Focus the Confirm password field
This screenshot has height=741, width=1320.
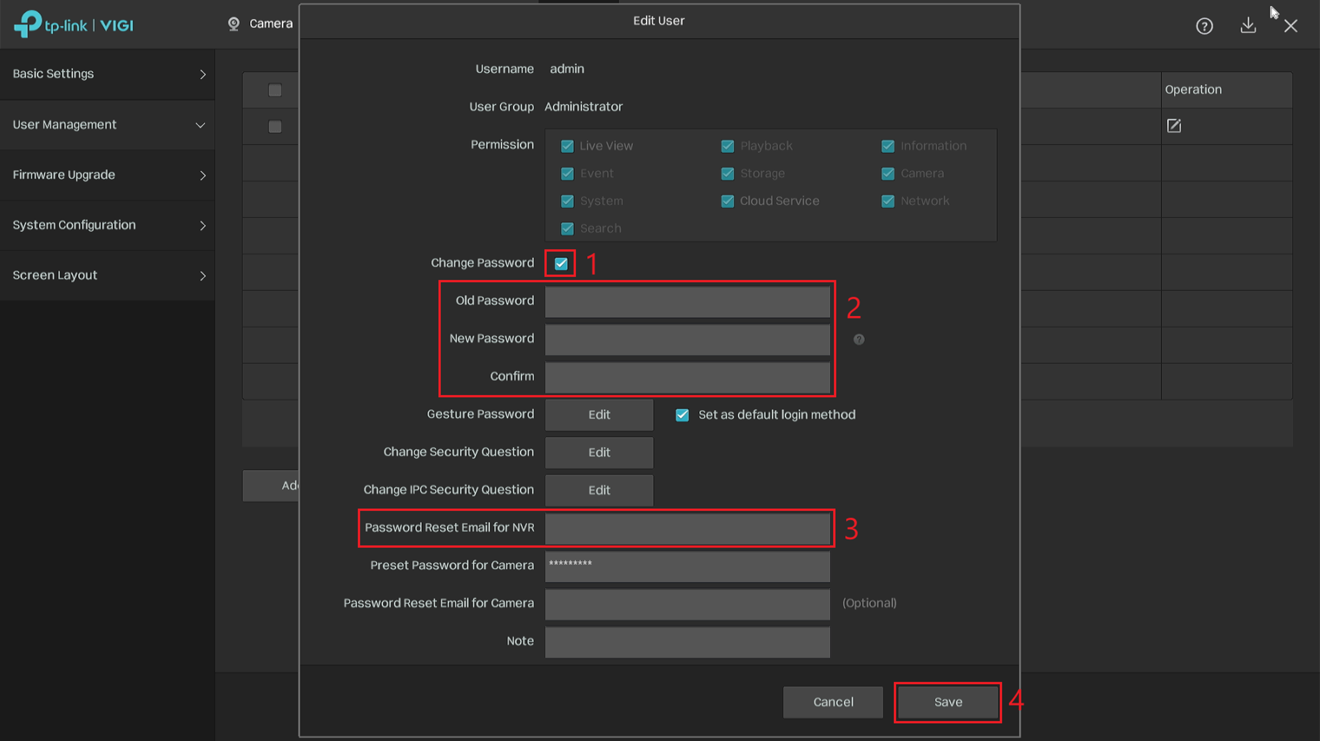point(687,378)
